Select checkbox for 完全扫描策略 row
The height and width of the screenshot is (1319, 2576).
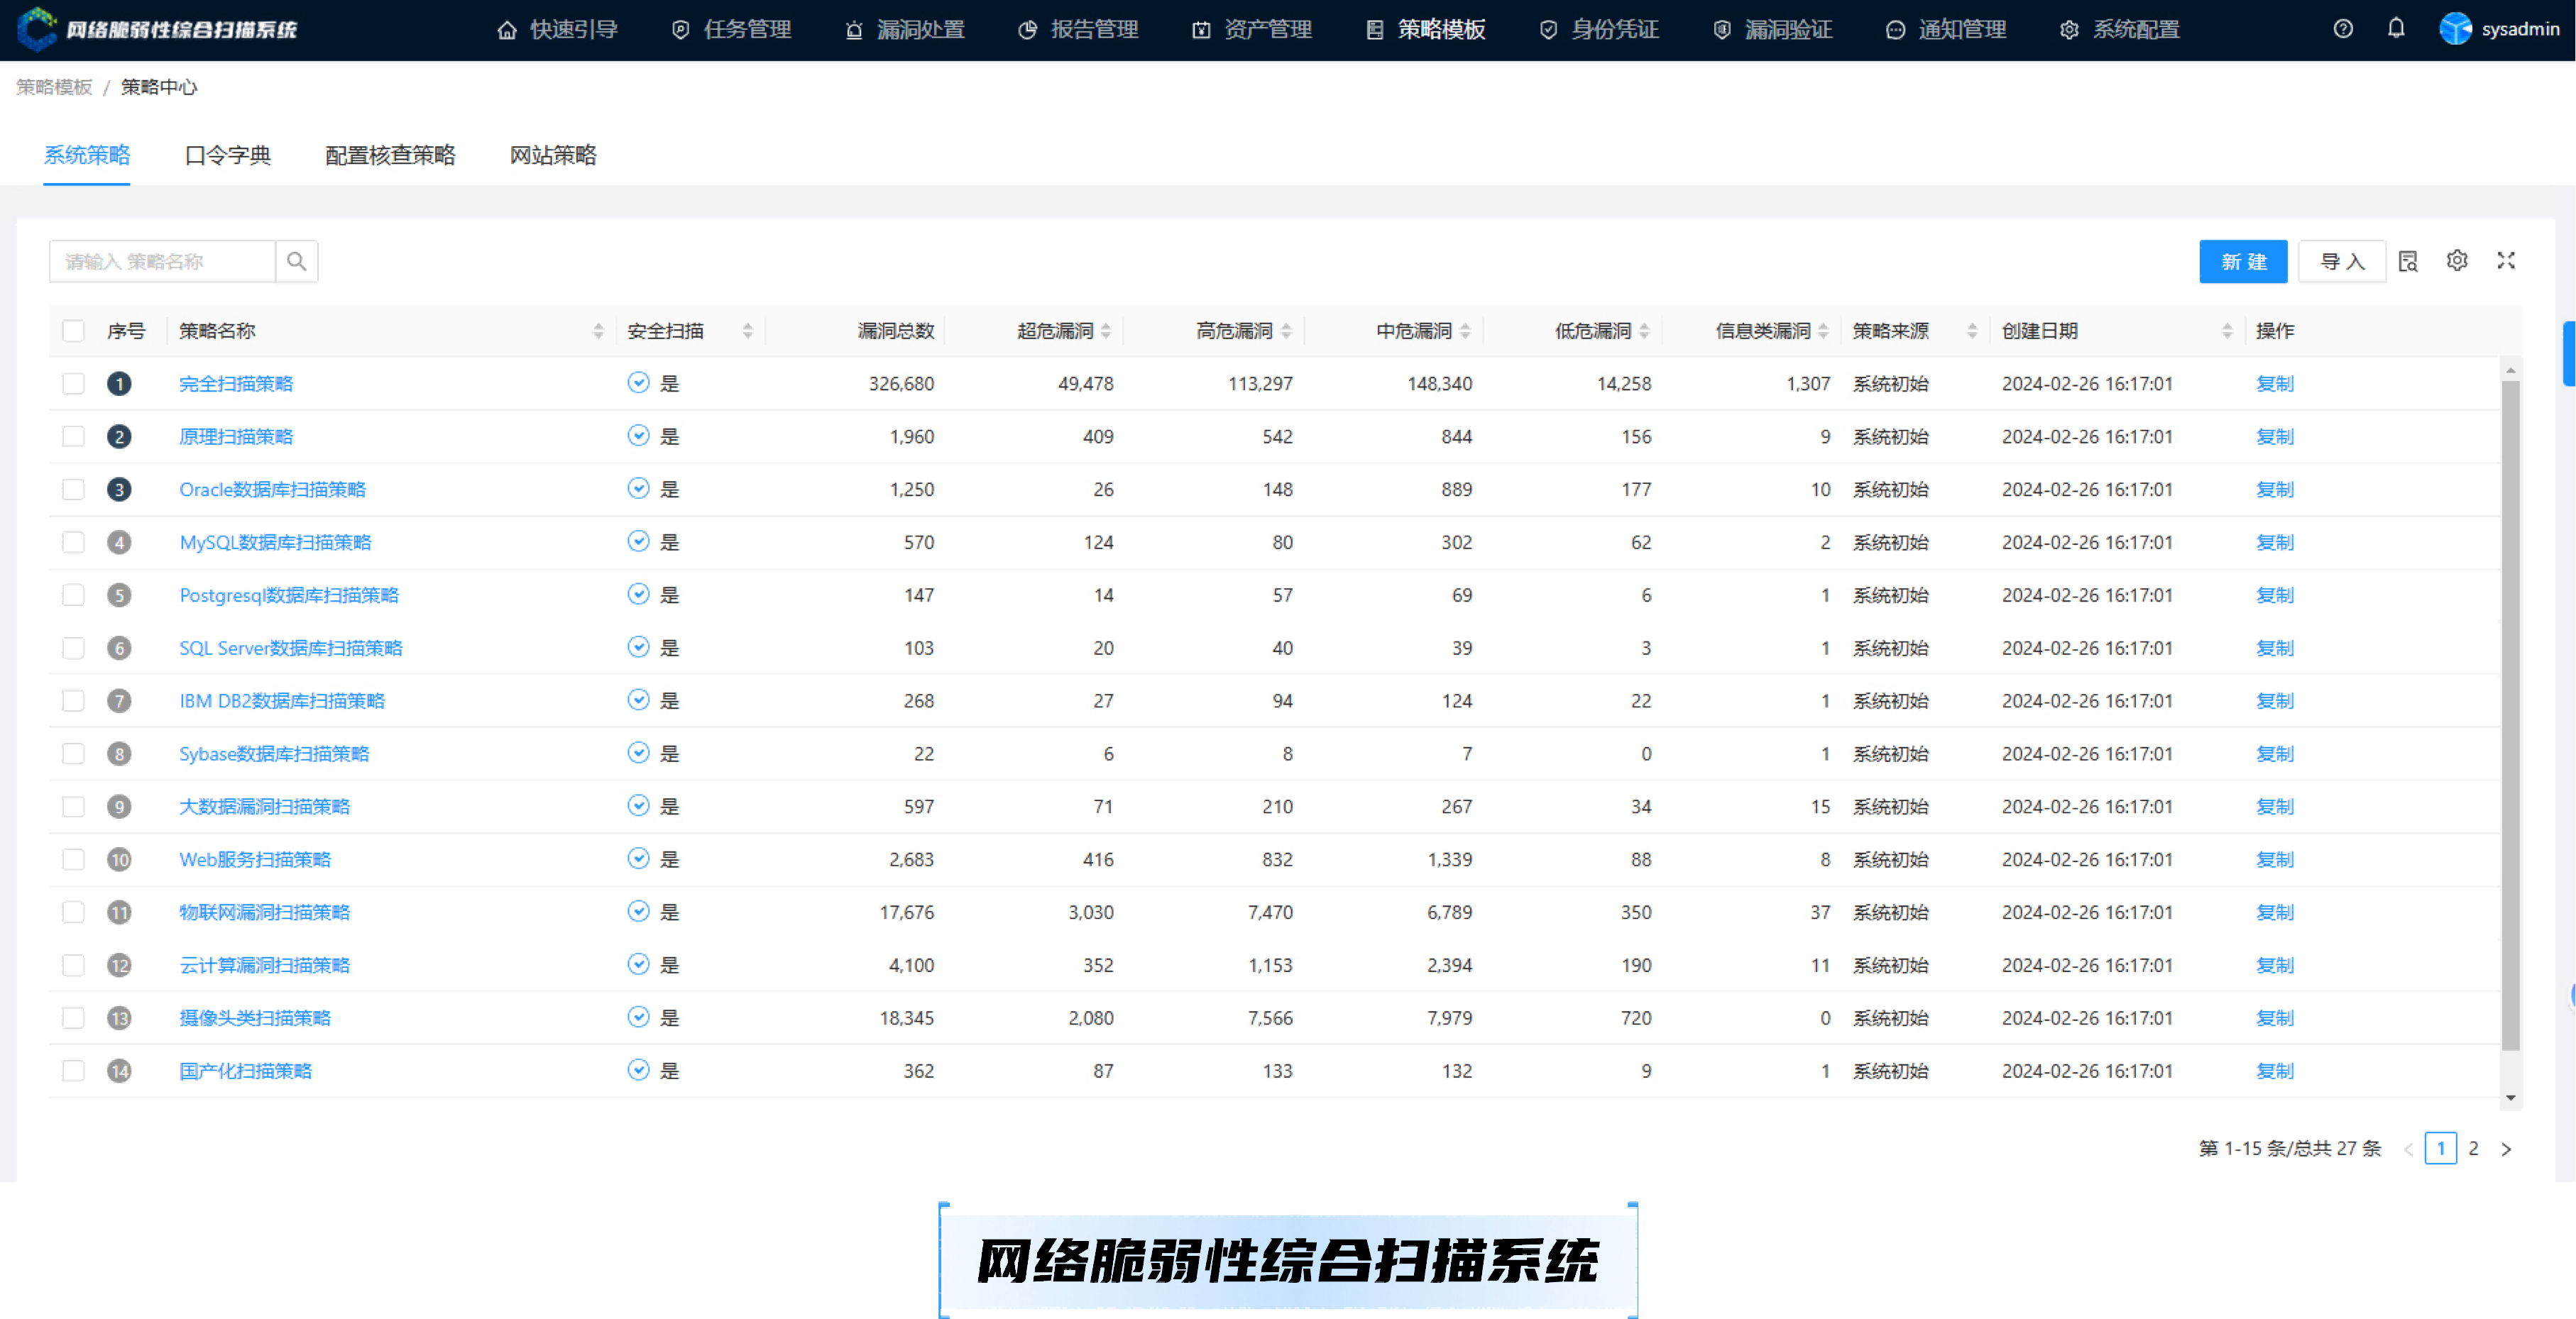[73, 384]
